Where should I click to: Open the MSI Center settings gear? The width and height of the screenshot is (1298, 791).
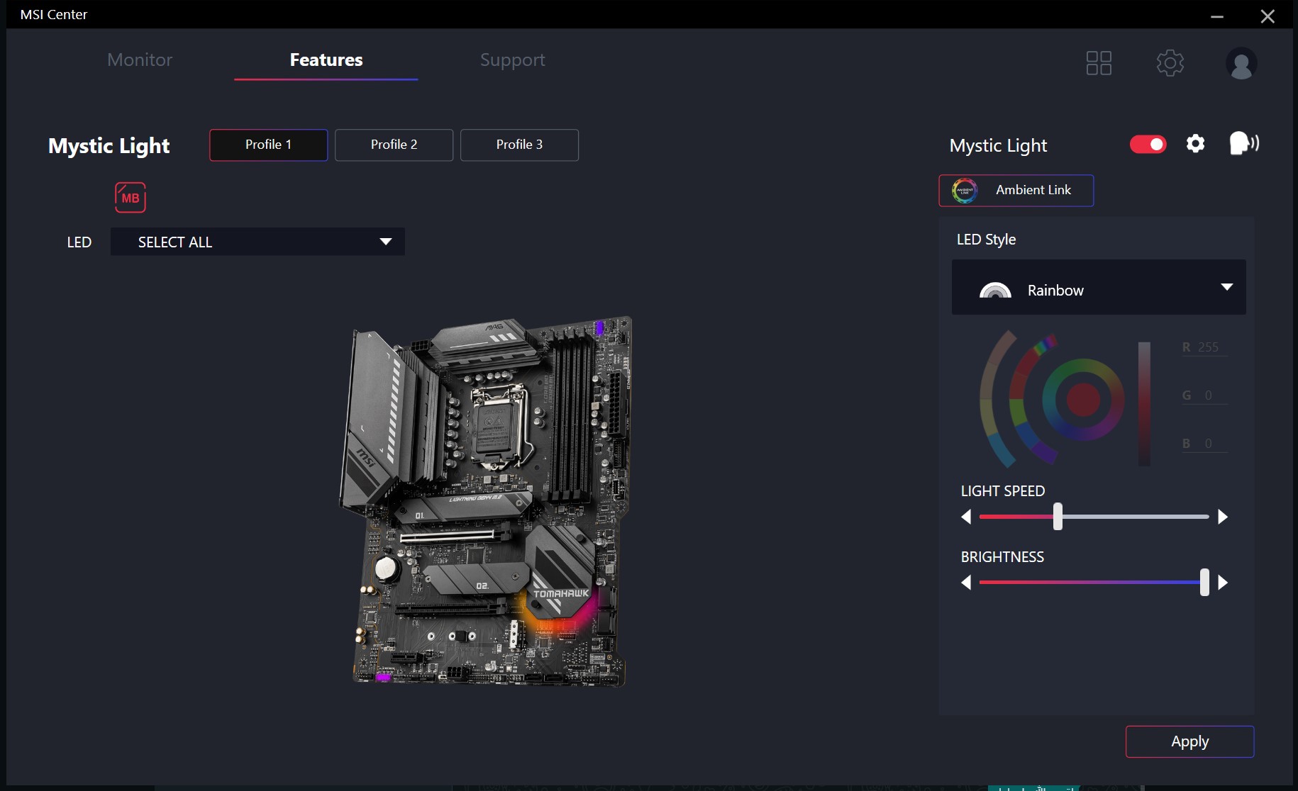1170,63
